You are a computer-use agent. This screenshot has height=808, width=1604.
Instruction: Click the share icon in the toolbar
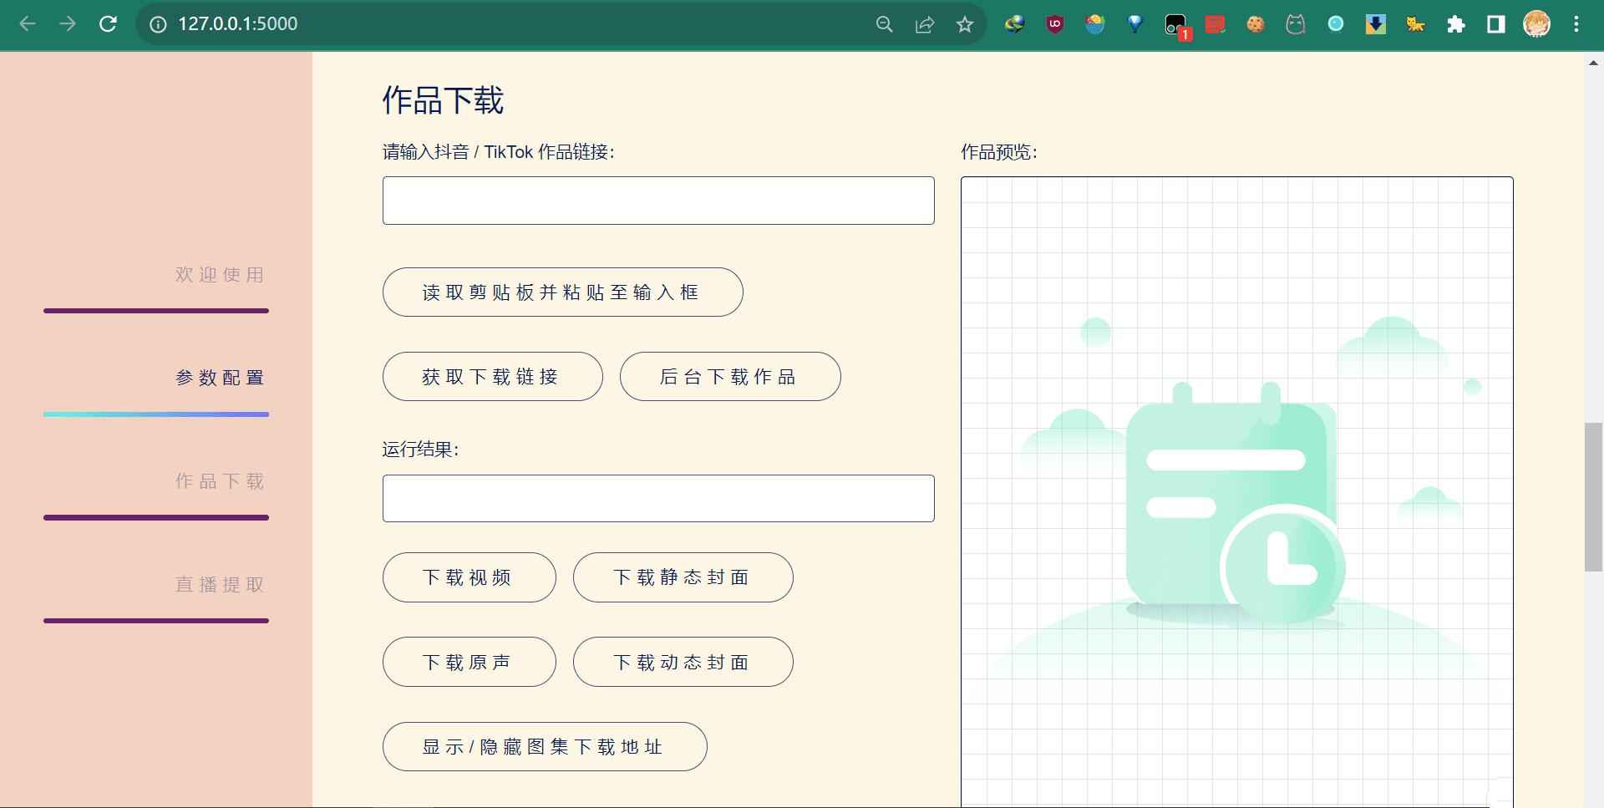pyautogui.click(x=924, y=24)
